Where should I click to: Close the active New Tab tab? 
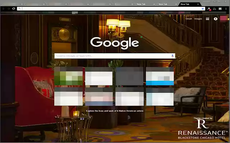198,4
